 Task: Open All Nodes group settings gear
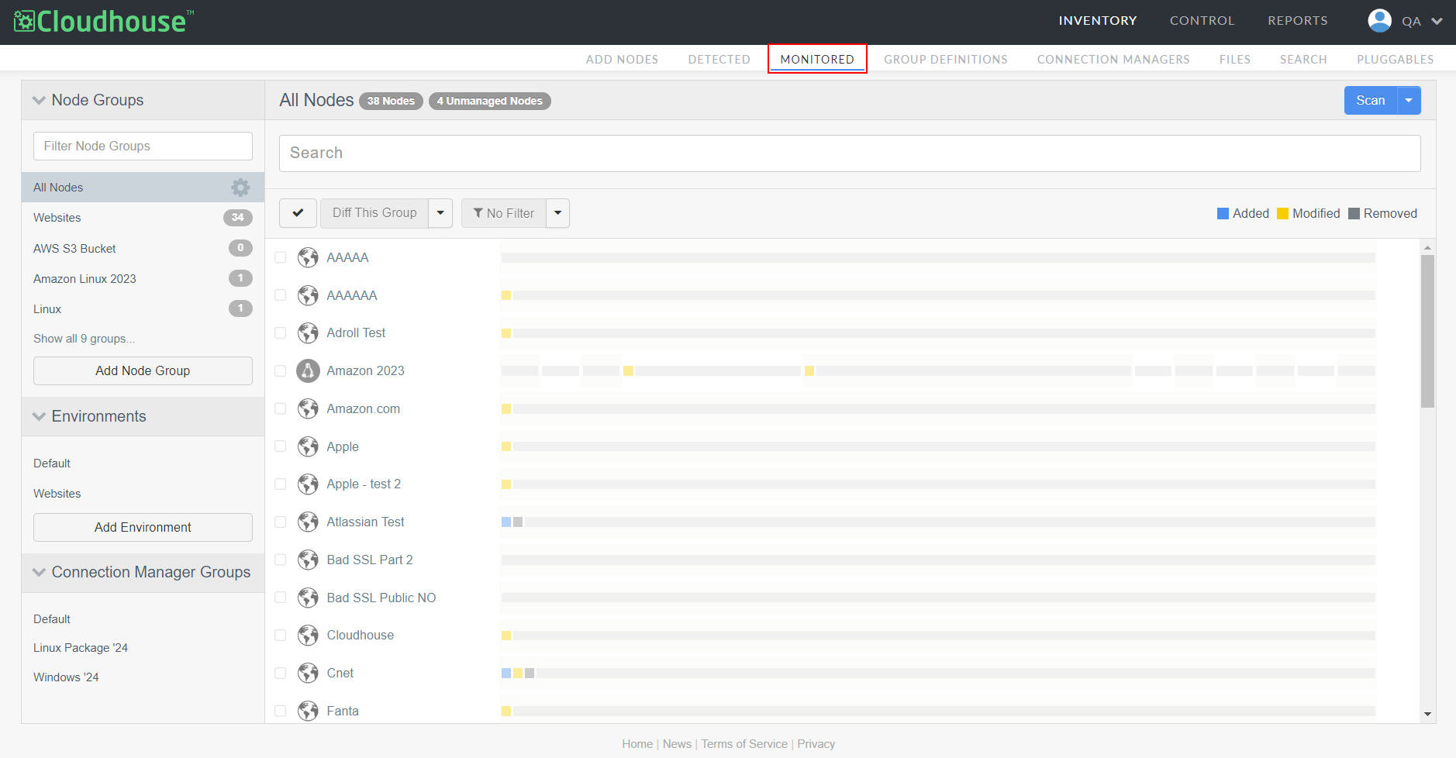point(240,188)
